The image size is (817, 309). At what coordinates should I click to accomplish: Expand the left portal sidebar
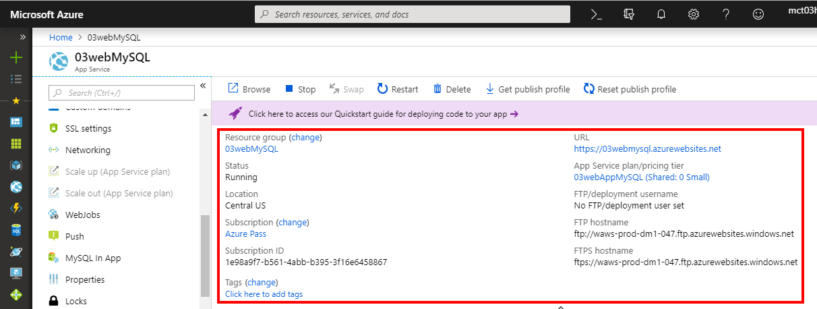pos(22,37)
